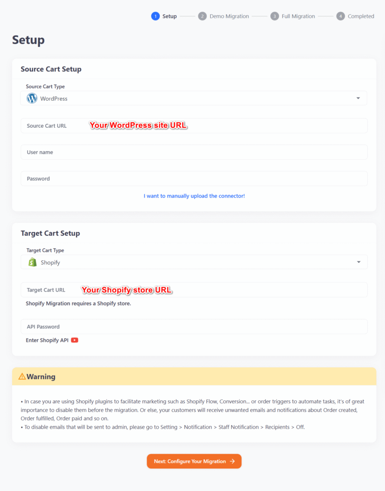Image resolution: width=385 pixels, height=491 pixels.
Task: Click the step 2 circle in the progress bar
Action: click(202, 16)
